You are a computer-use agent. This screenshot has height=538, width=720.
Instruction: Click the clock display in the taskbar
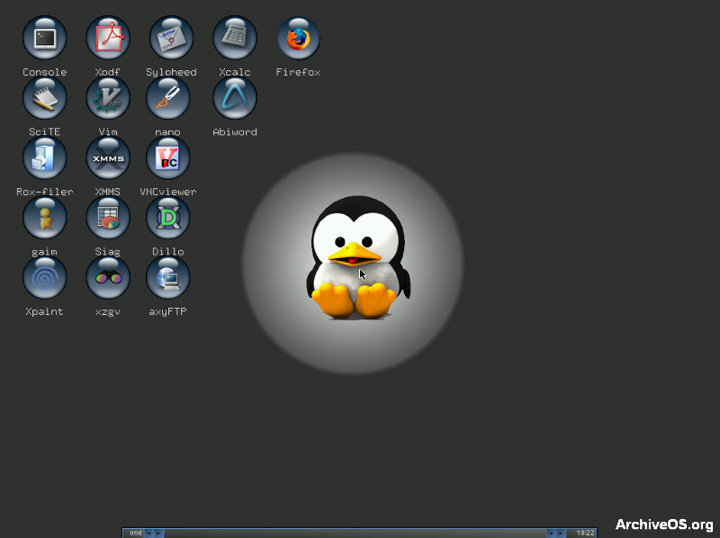pos(586,533)
